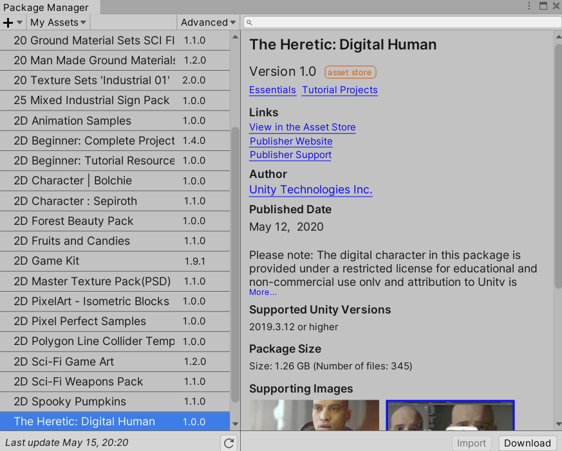This screenshot has height=451, width=562.
Task: Maximize the Package Manager window
Action: click(543, 6)
